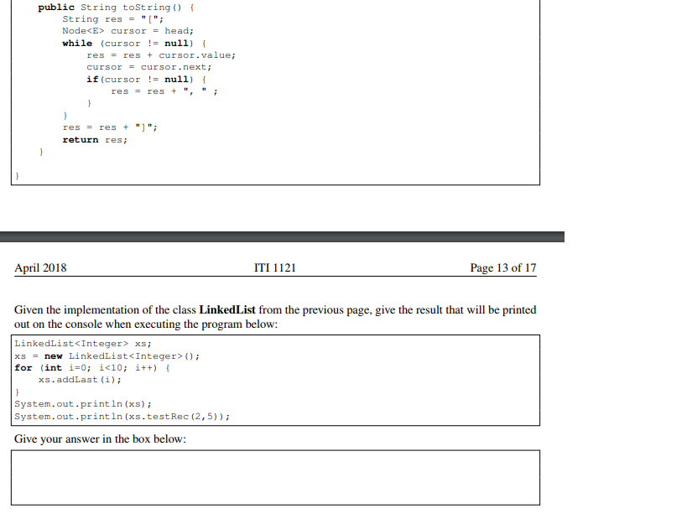Click the closing brace of toString
The width and height of the screenshot is (687, 524).
(x=41, y=152)
